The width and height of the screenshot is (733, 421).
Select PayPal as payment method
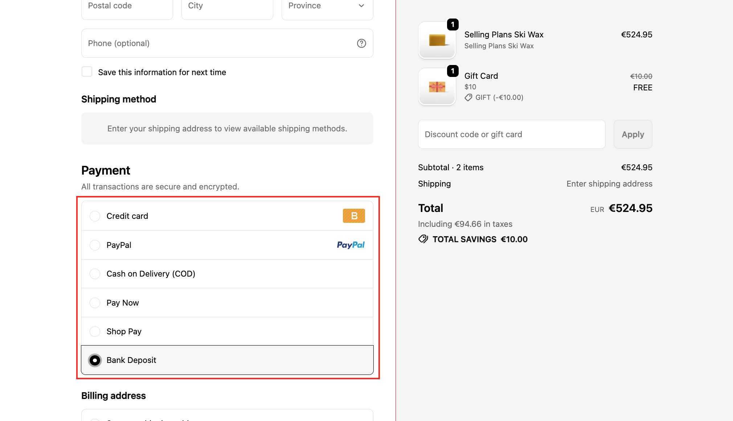pyautogui.click(x=95, y=245)
